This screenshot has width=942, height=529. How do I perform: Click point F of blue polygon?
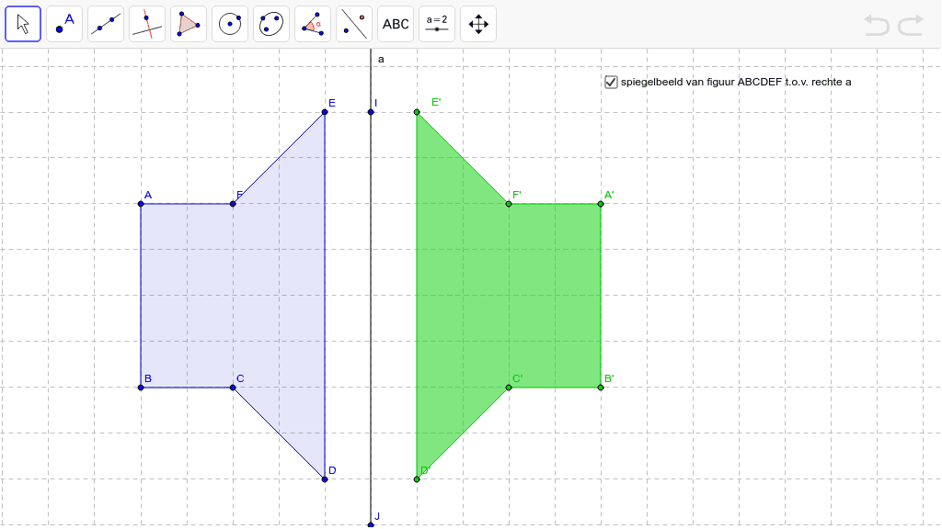pos(233,204)
